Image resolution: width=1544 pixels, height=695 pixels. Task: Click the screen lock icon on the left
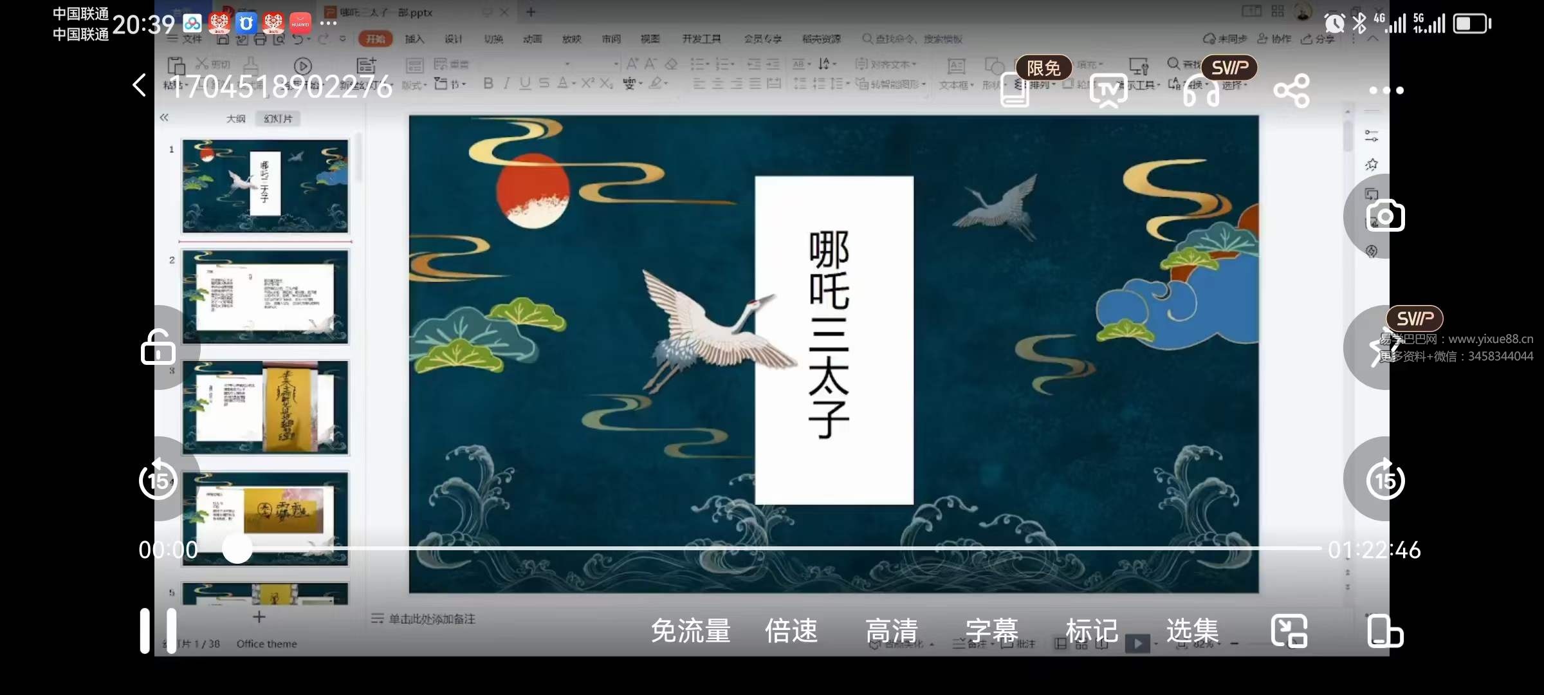coord(158,347)
